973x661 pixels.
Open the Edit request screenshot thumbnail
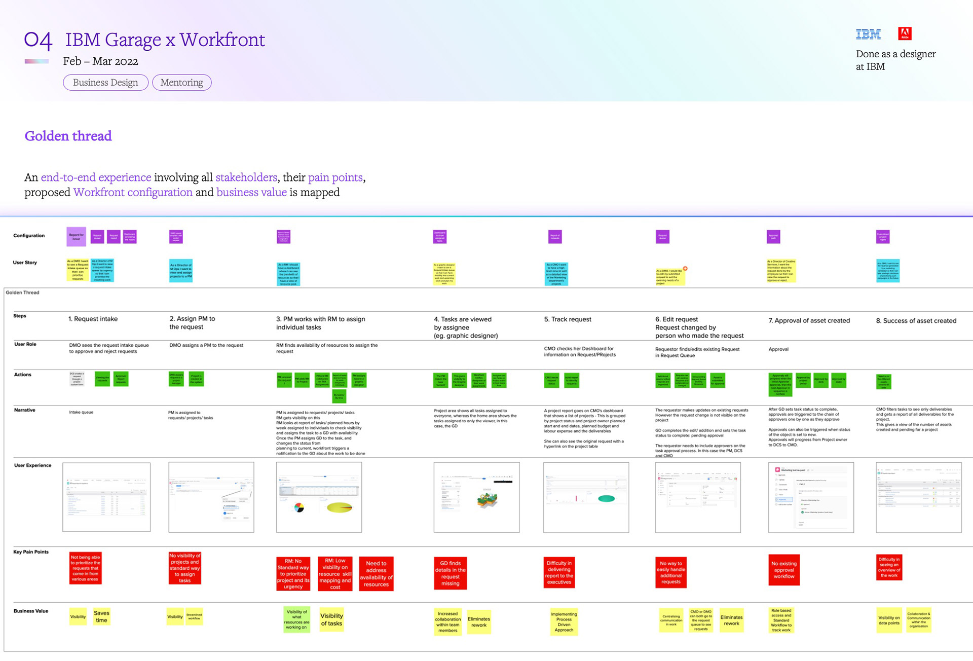[x=698, y=497]
